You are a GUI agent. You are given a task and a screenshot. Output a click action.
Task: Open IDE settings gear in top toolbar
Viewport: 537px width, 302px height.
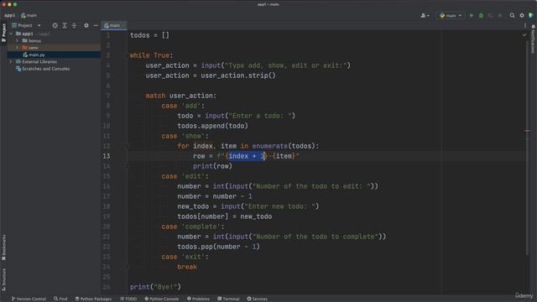tap(522, 15)
